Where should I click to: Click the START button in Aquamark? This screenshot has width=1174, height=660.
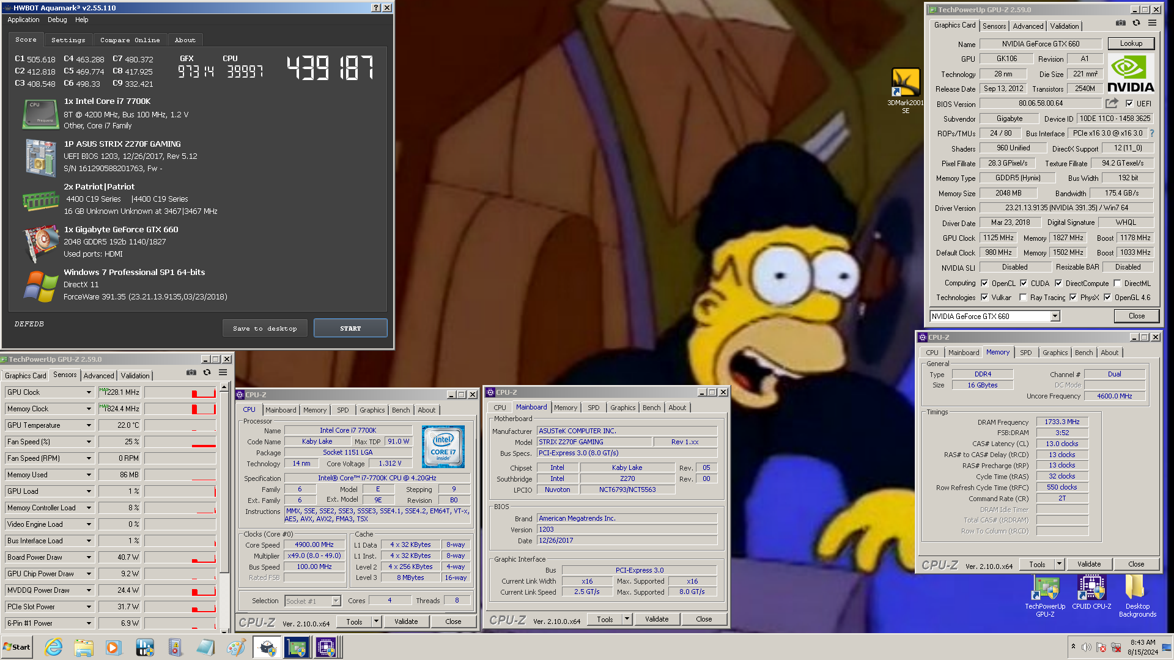coord(350,328)
